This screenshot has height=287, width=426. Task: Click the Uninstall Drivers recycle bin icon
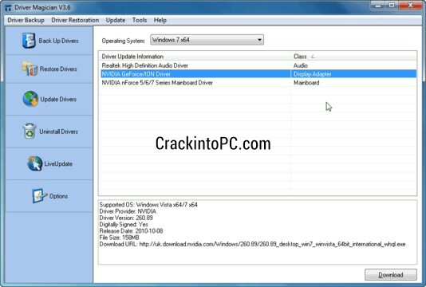pyautogui.click(x=30, y=132)
